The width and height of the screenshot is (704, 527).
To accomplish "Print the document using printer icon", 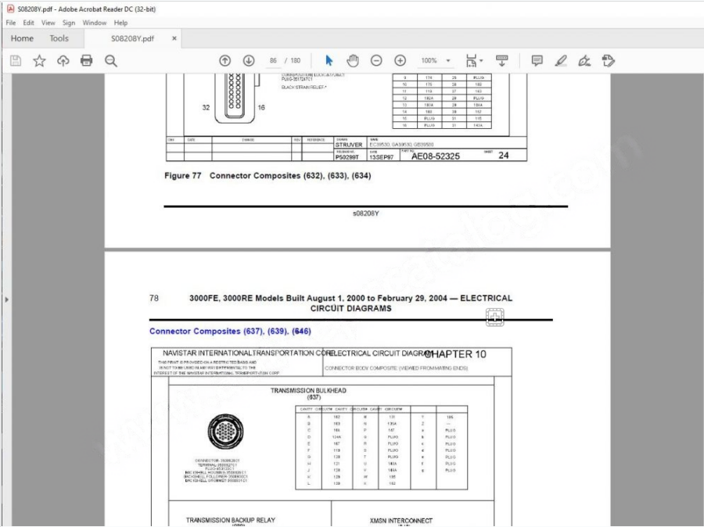I will point(87,61).
